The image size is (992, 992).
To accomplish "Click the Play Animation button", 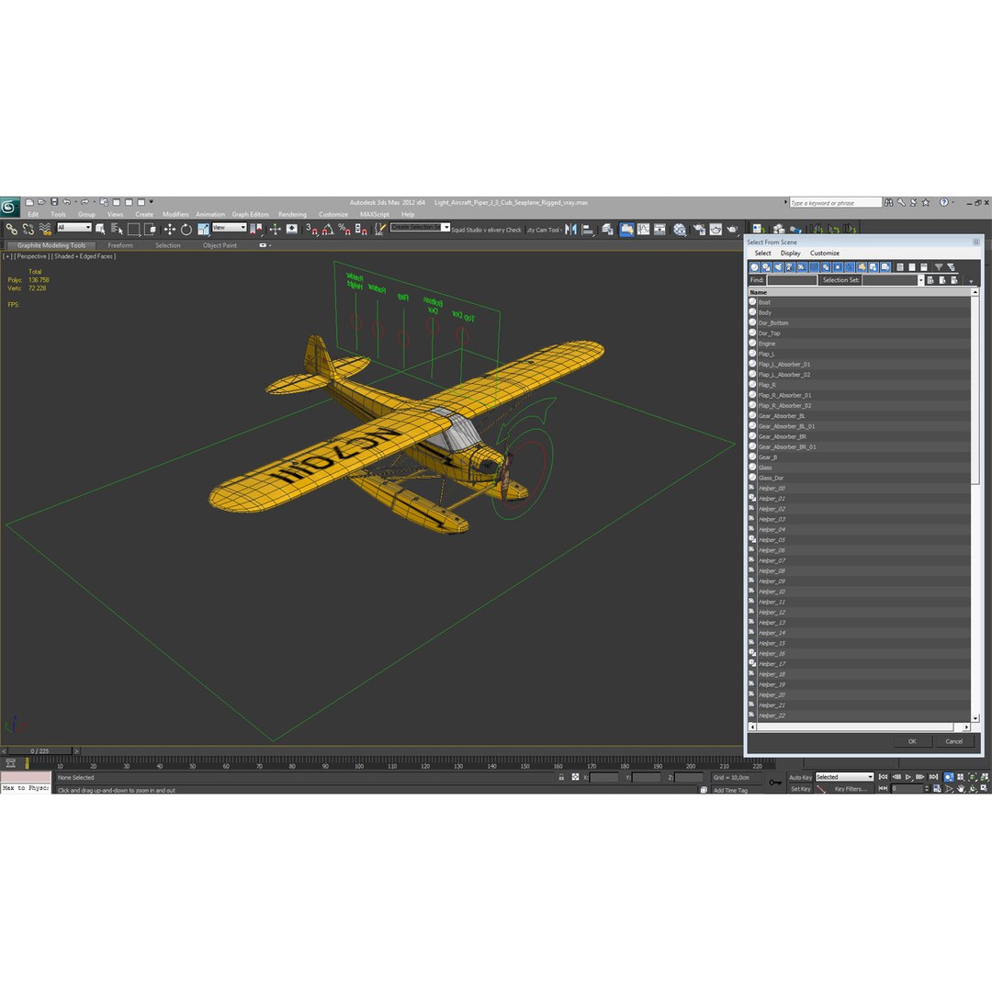I will (x=907, y=777).
